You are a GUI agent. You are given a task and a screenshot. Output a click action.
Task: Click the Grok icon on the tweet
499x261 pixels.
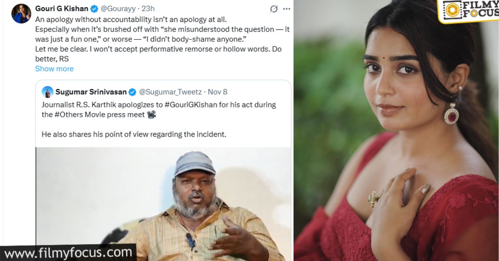coord(274,9)
